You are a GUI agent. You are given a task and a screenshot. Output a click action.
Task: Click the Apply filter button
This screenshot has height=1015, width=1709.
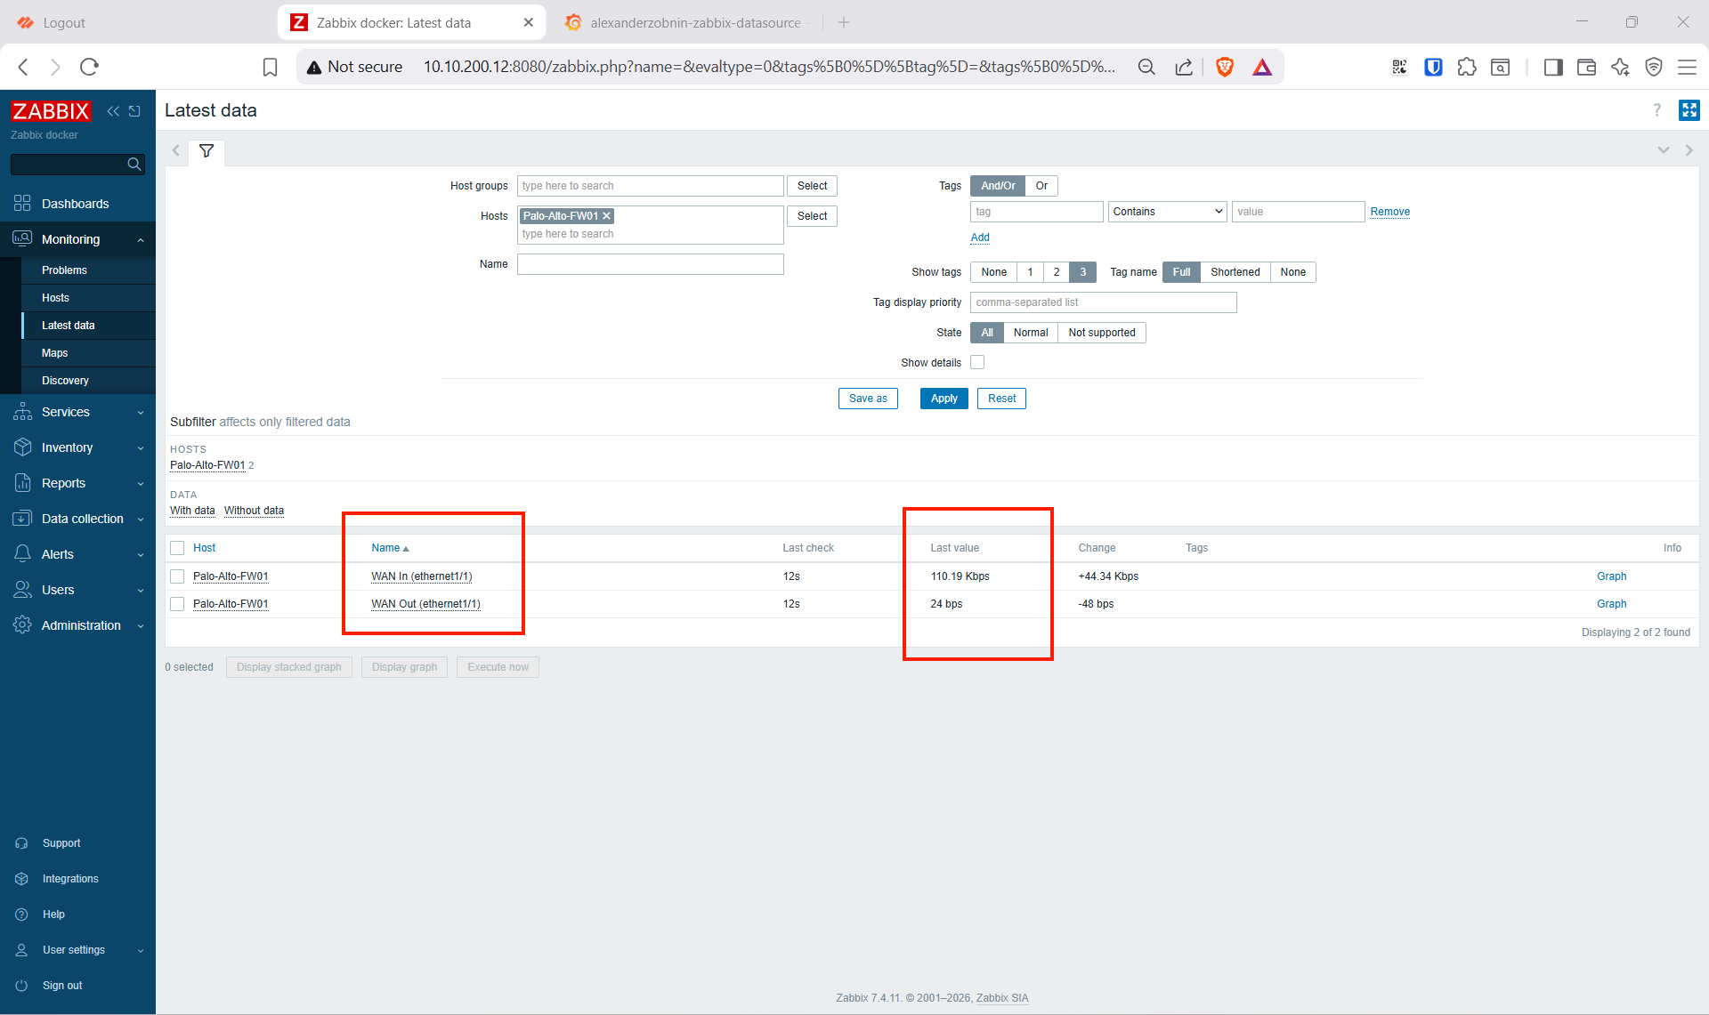(x=944, y=399)
